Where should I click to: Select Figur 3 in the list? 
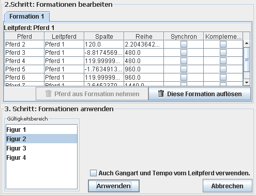point(41,148)
